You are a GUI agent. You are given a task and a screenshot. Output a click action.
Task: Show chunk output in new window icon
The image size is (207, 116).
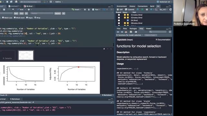tap(104, 49)
